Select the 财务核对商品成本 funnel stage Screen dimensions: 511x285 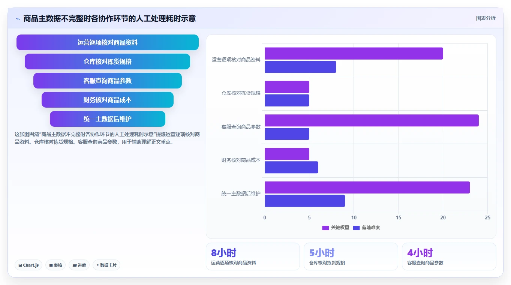[x=108, y=100]
